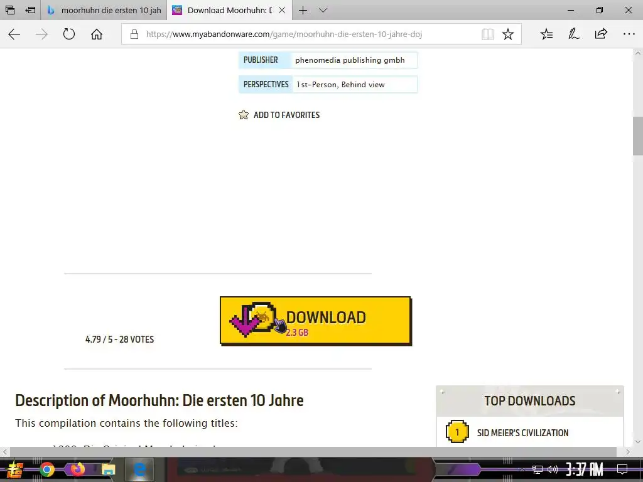Open a new tab with the plus button

[303, 10]
